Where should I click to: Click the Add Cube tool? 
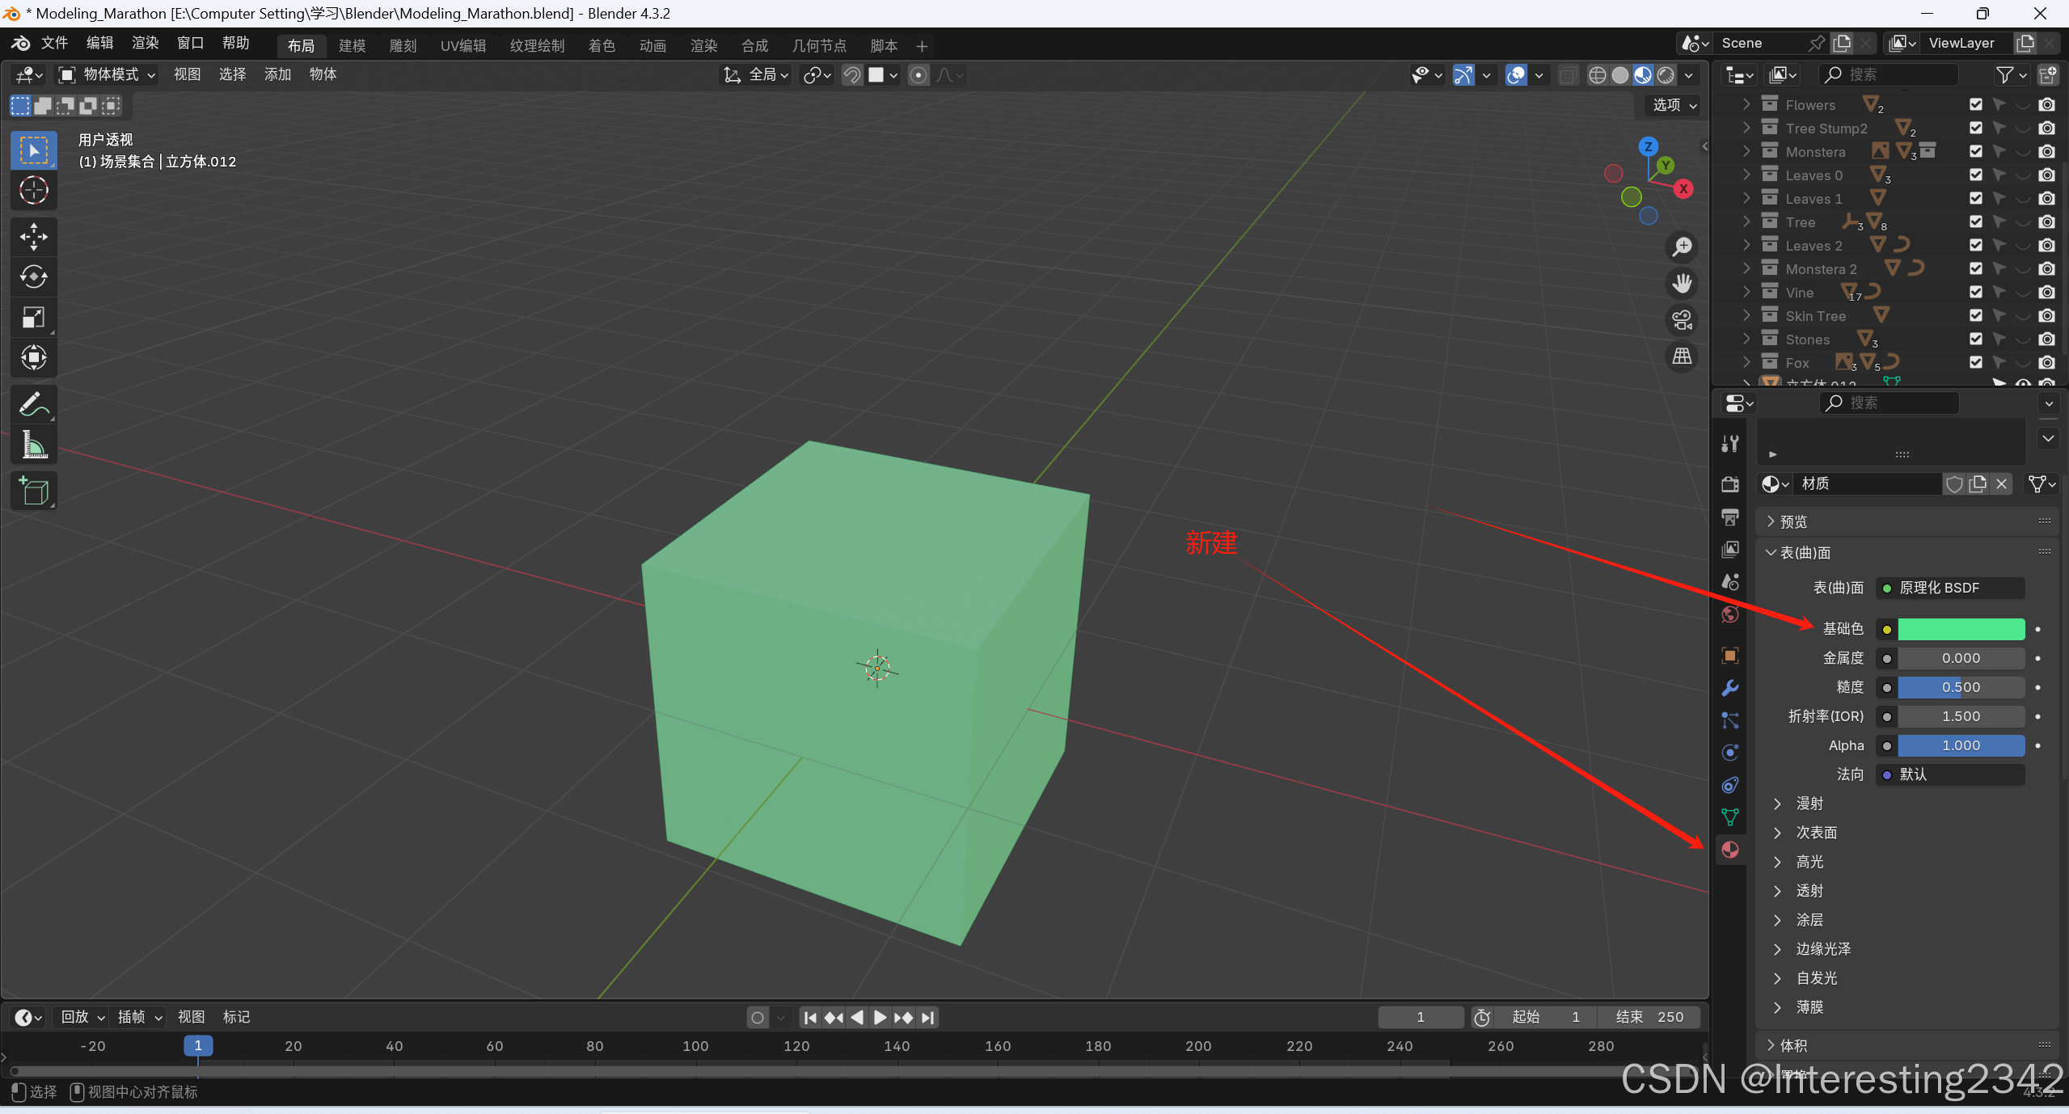[x=33, y=491]
